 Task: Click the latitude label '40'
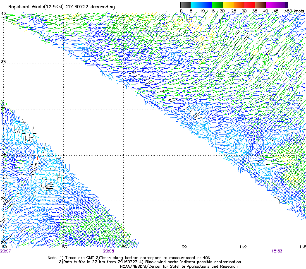coord(3,14)
